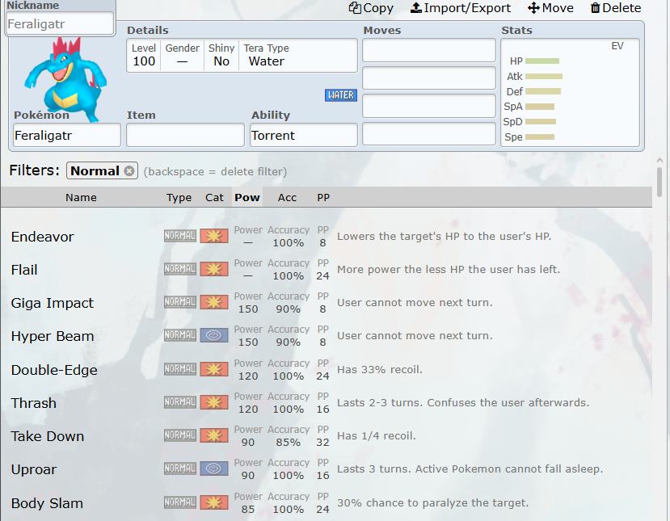Delete this Pokémon set
The height and width of the screenshot is (521, 670).
(615, 8)
